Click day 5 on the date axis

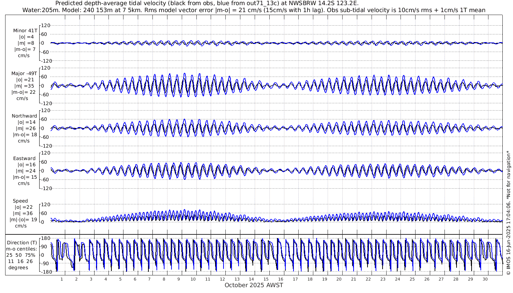(x=120, y=279)
